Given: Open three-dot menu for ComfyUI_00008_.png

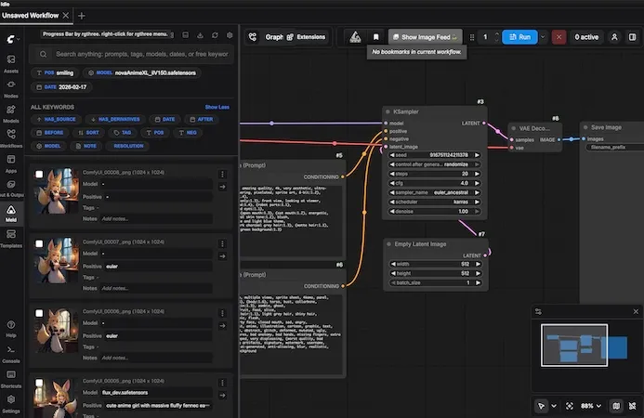Looking at the screenshot, I should pos(222,174).
